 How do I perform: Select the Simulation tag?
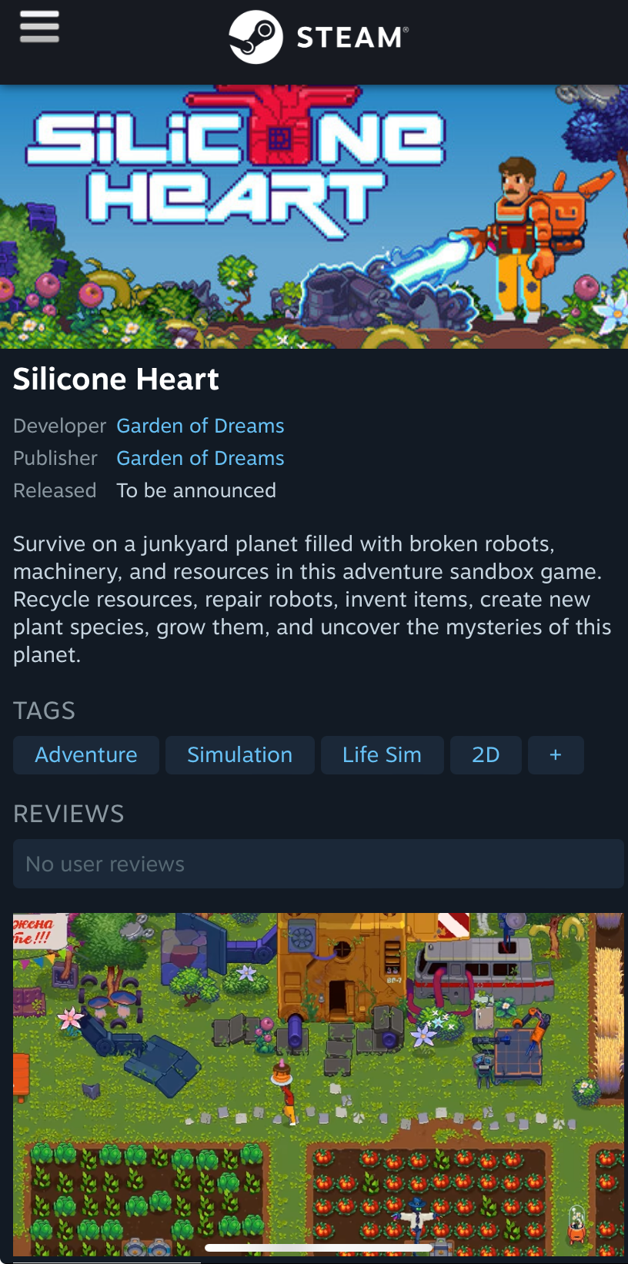[x=240, y=755]
